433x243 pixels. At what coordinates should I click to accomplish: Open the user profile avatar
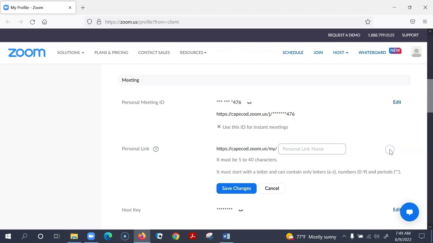coord(416,52)
